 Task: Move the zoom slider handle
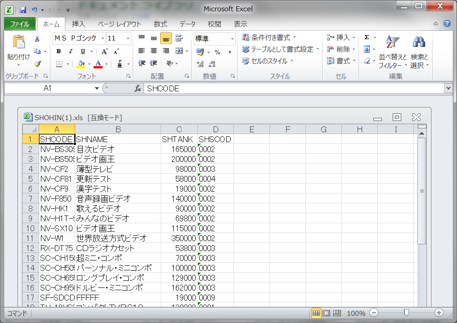point(406,313)
